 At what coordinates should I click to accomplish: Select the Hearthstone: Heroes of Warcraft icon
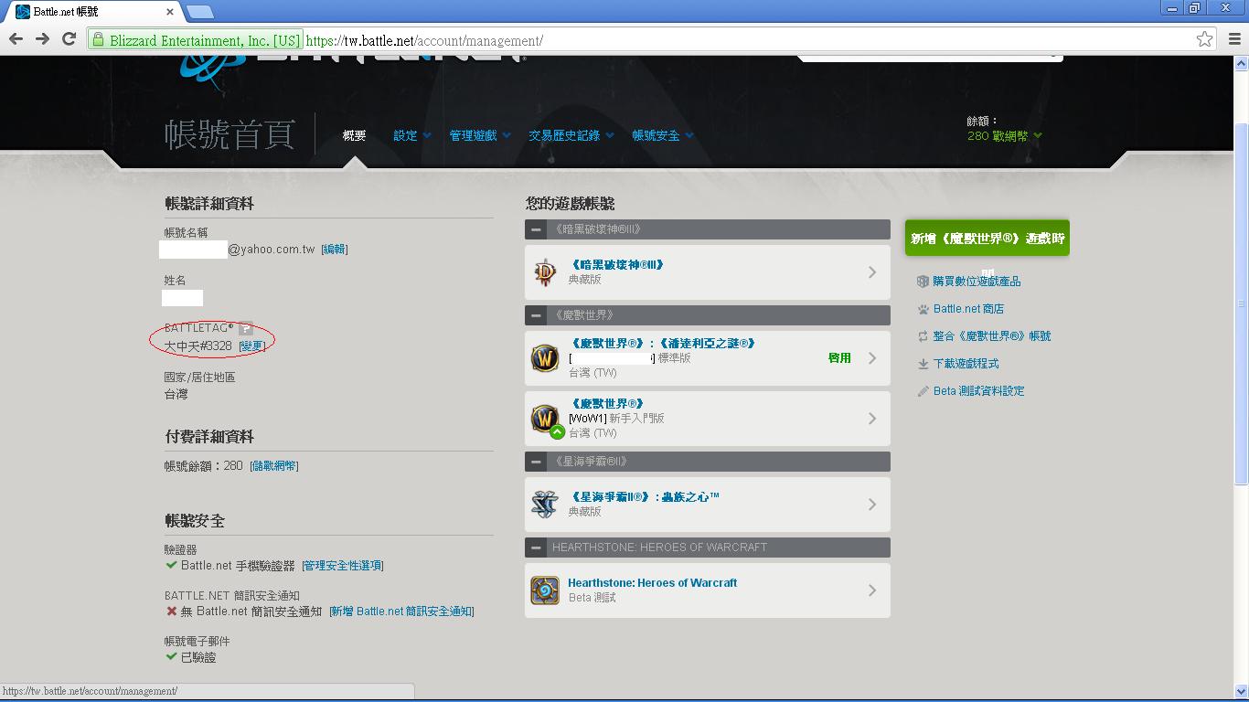pyautogui.click(x=545, y=590)
